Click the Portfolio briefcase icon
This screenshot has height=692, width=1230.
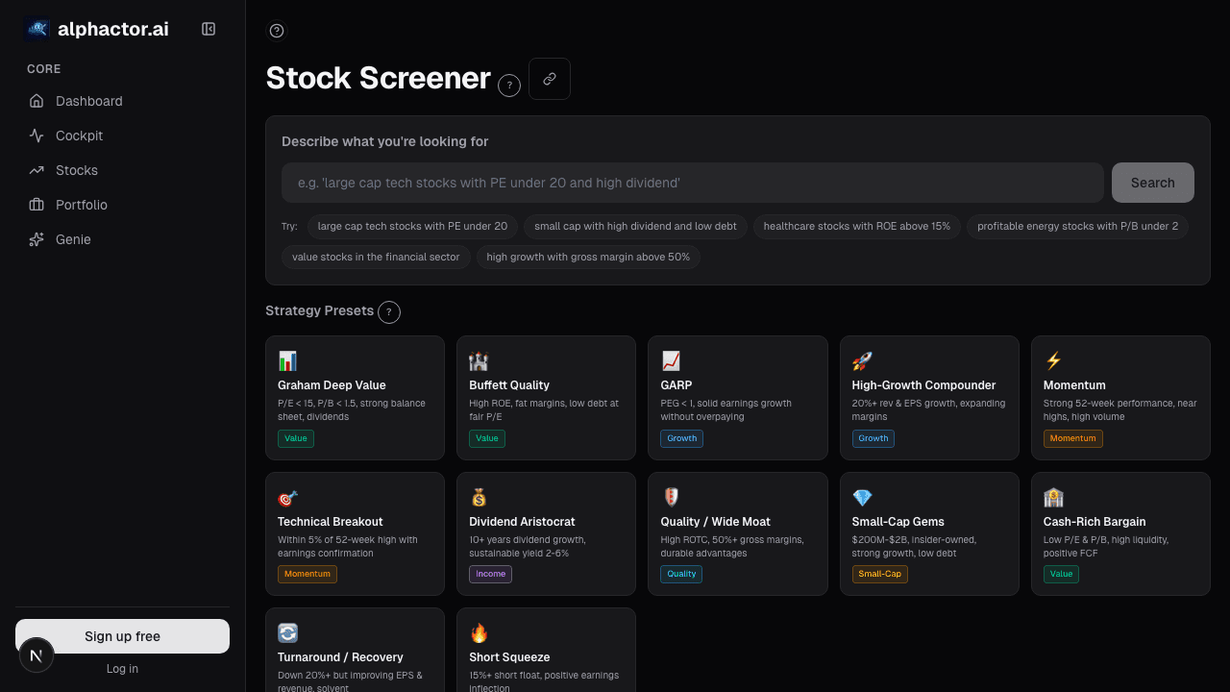[x=37, y=205]
